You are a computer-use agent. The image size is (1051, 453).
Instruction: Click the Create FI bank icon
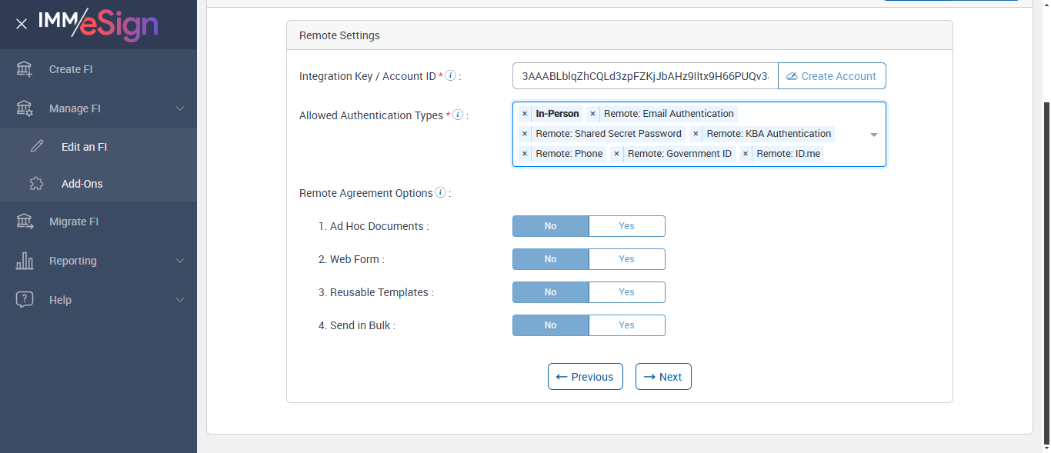tap(25, 69)
